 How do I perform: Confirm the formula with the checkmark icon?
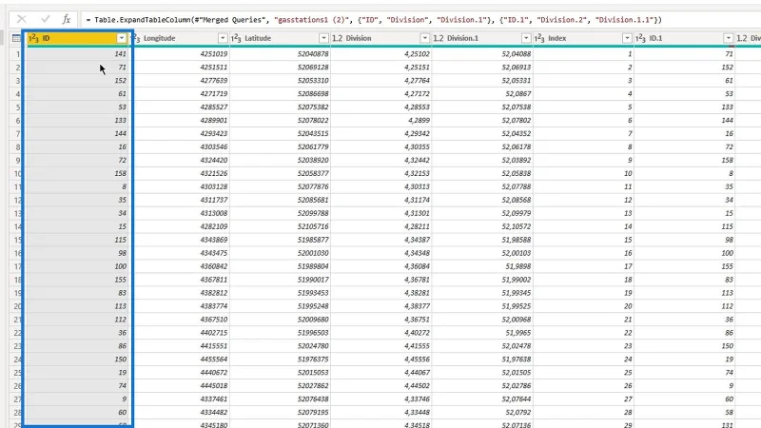point(45,19)
